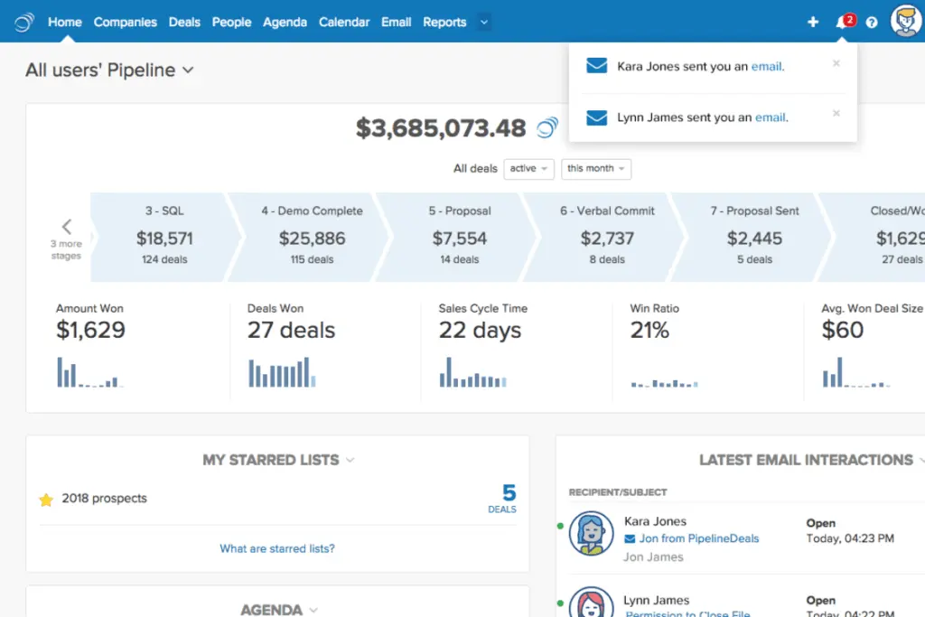Open the Calendar tab
The image size is (925, 617).
(344, 23)
